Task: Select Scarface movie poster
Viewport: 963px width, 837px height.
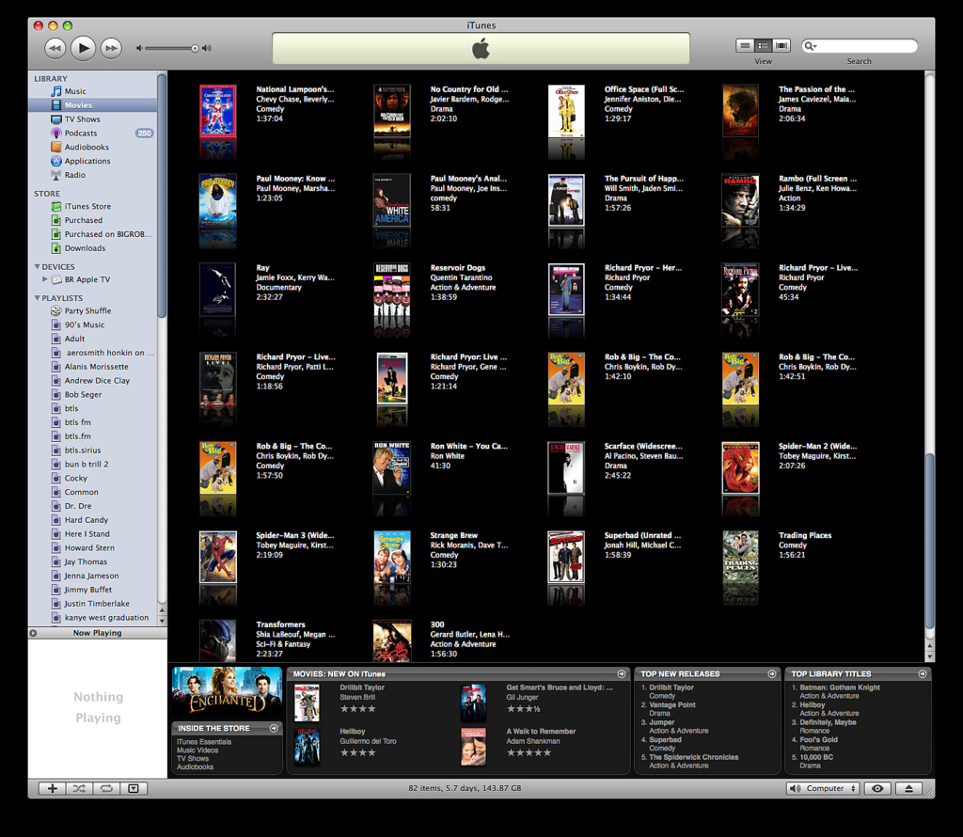Action: point(566,467)
